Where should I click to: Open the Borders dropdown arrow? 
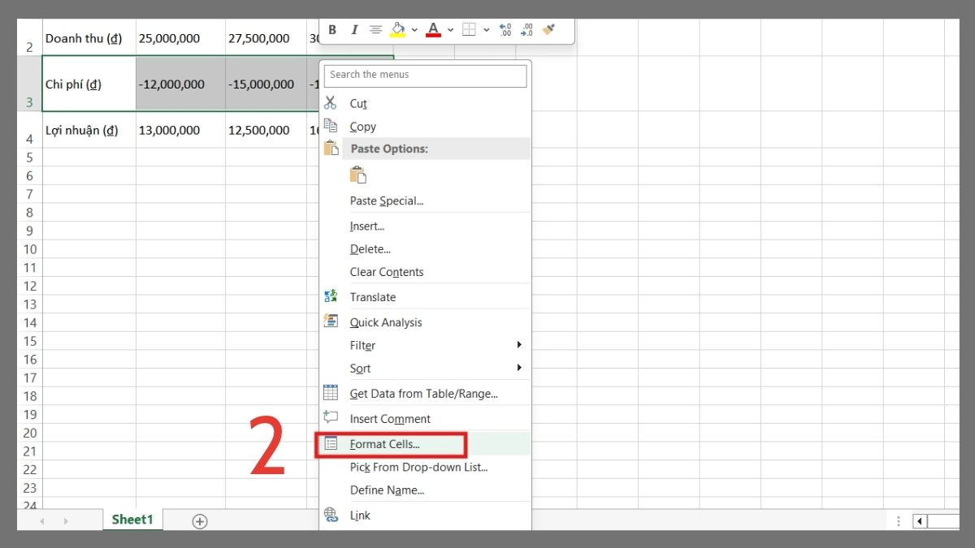tap(486, 30)
